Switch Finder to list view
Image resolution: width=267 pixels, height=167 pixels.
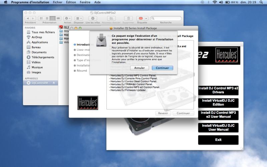click(47, 18)
